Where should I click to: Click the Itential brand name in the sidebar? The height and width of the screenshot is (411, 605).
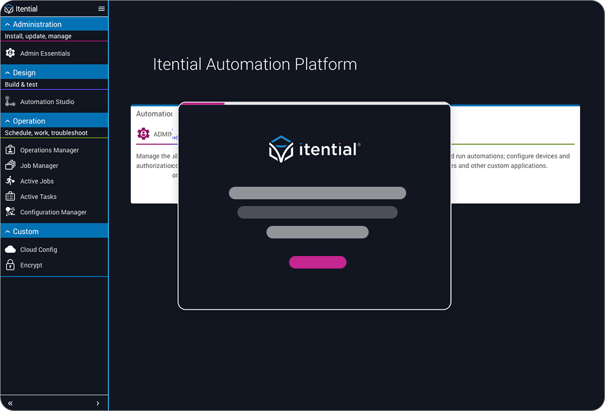pos(27,8)
